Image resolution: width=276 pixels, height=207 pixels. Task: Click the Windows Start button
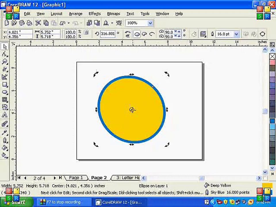pos(17,202)
